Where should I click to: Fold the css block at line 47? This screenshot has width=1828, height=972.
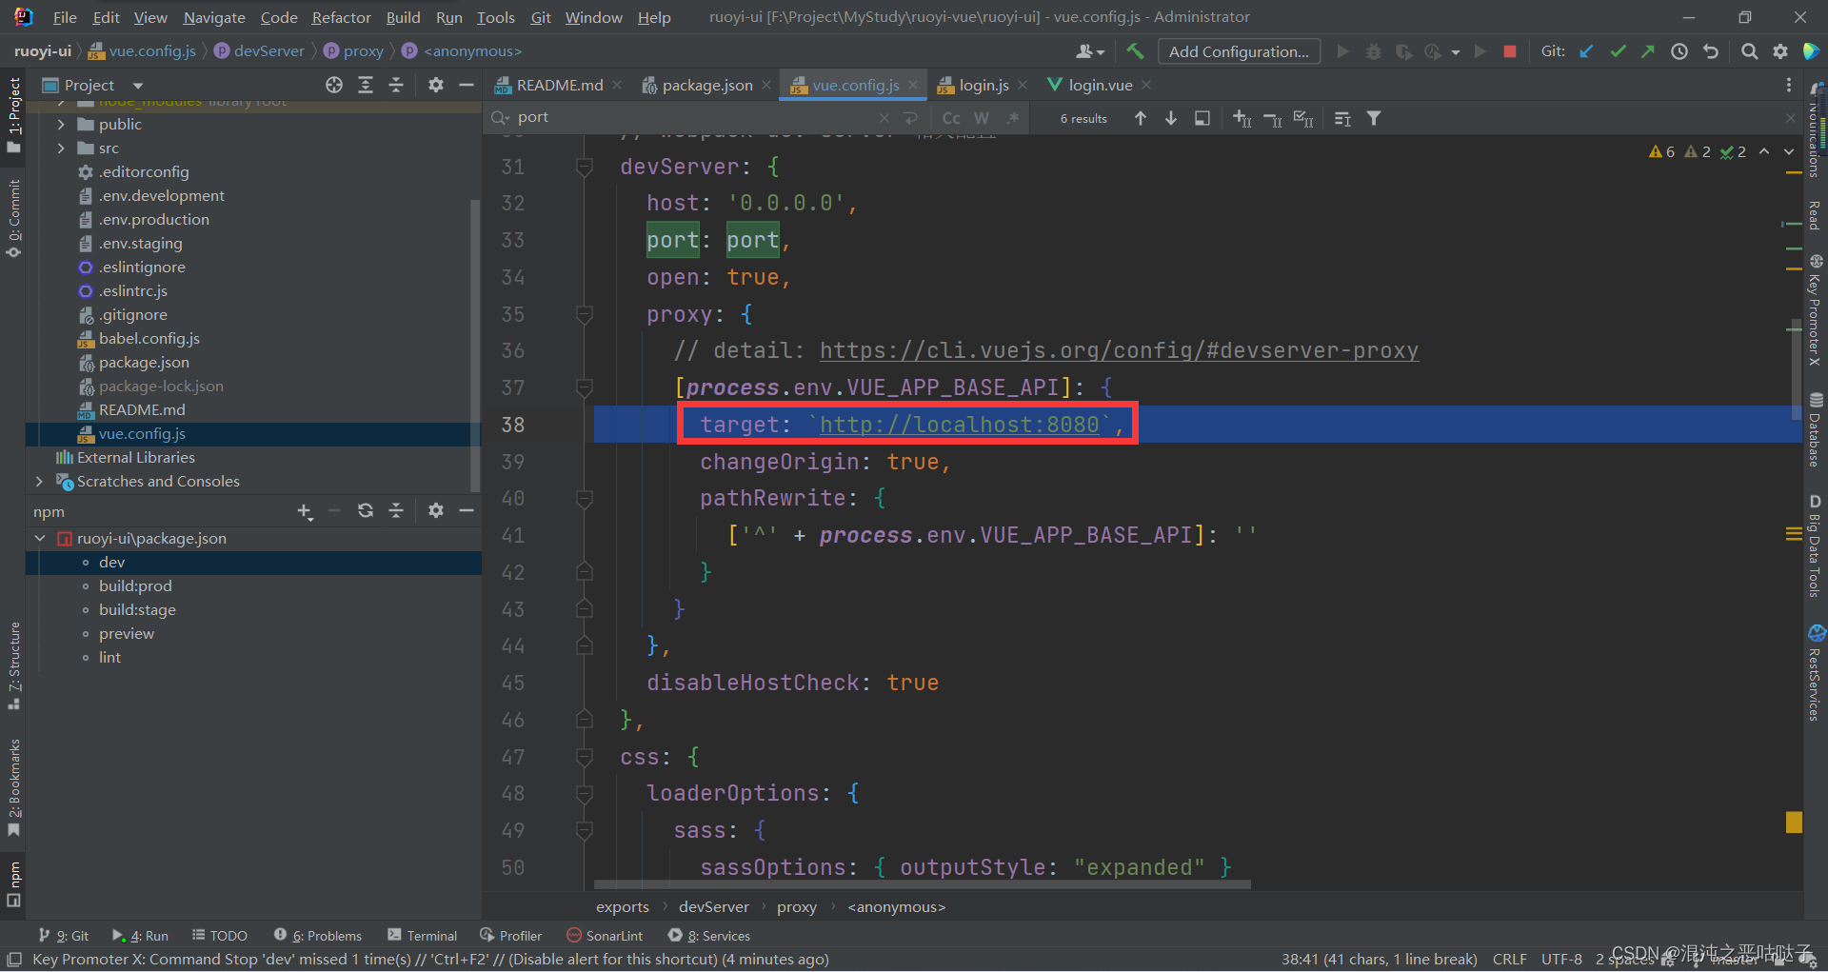(585, 757)
